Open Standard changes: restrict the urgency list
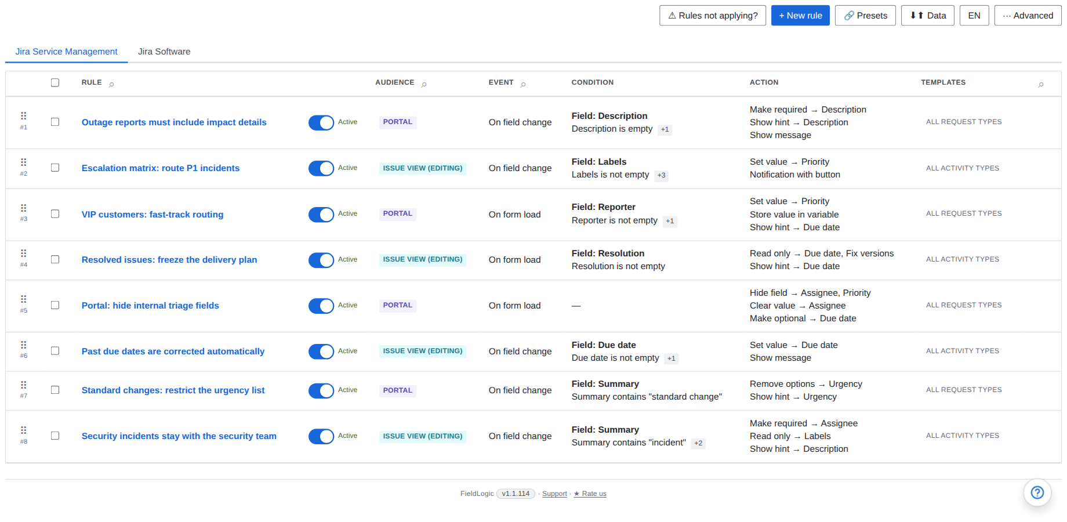Viewport: 1067px width, 522px height. [173, 390]
